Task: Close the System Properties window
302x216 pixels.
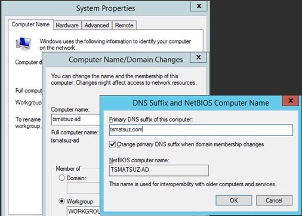Action: (x=199, y=6)
